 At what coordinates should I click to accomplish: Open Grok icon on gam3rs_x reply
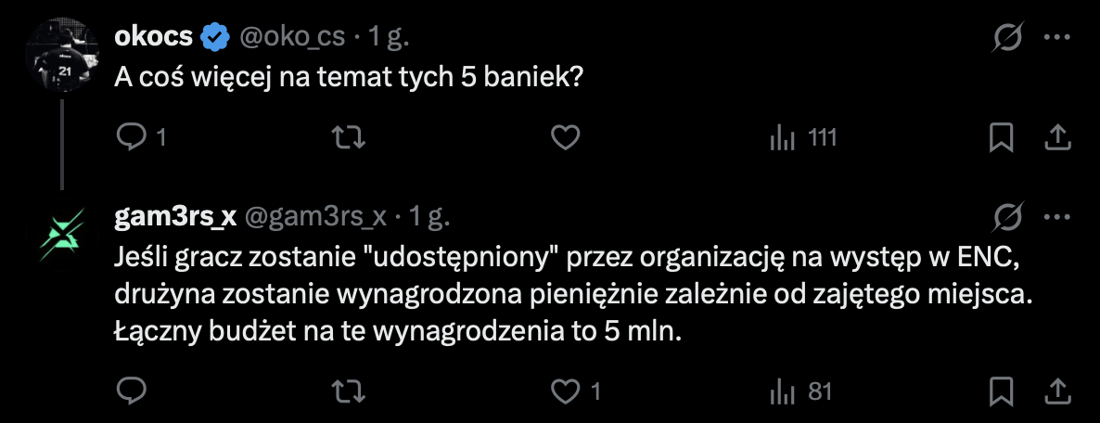pyautogui.click(x=1007, y=217)
